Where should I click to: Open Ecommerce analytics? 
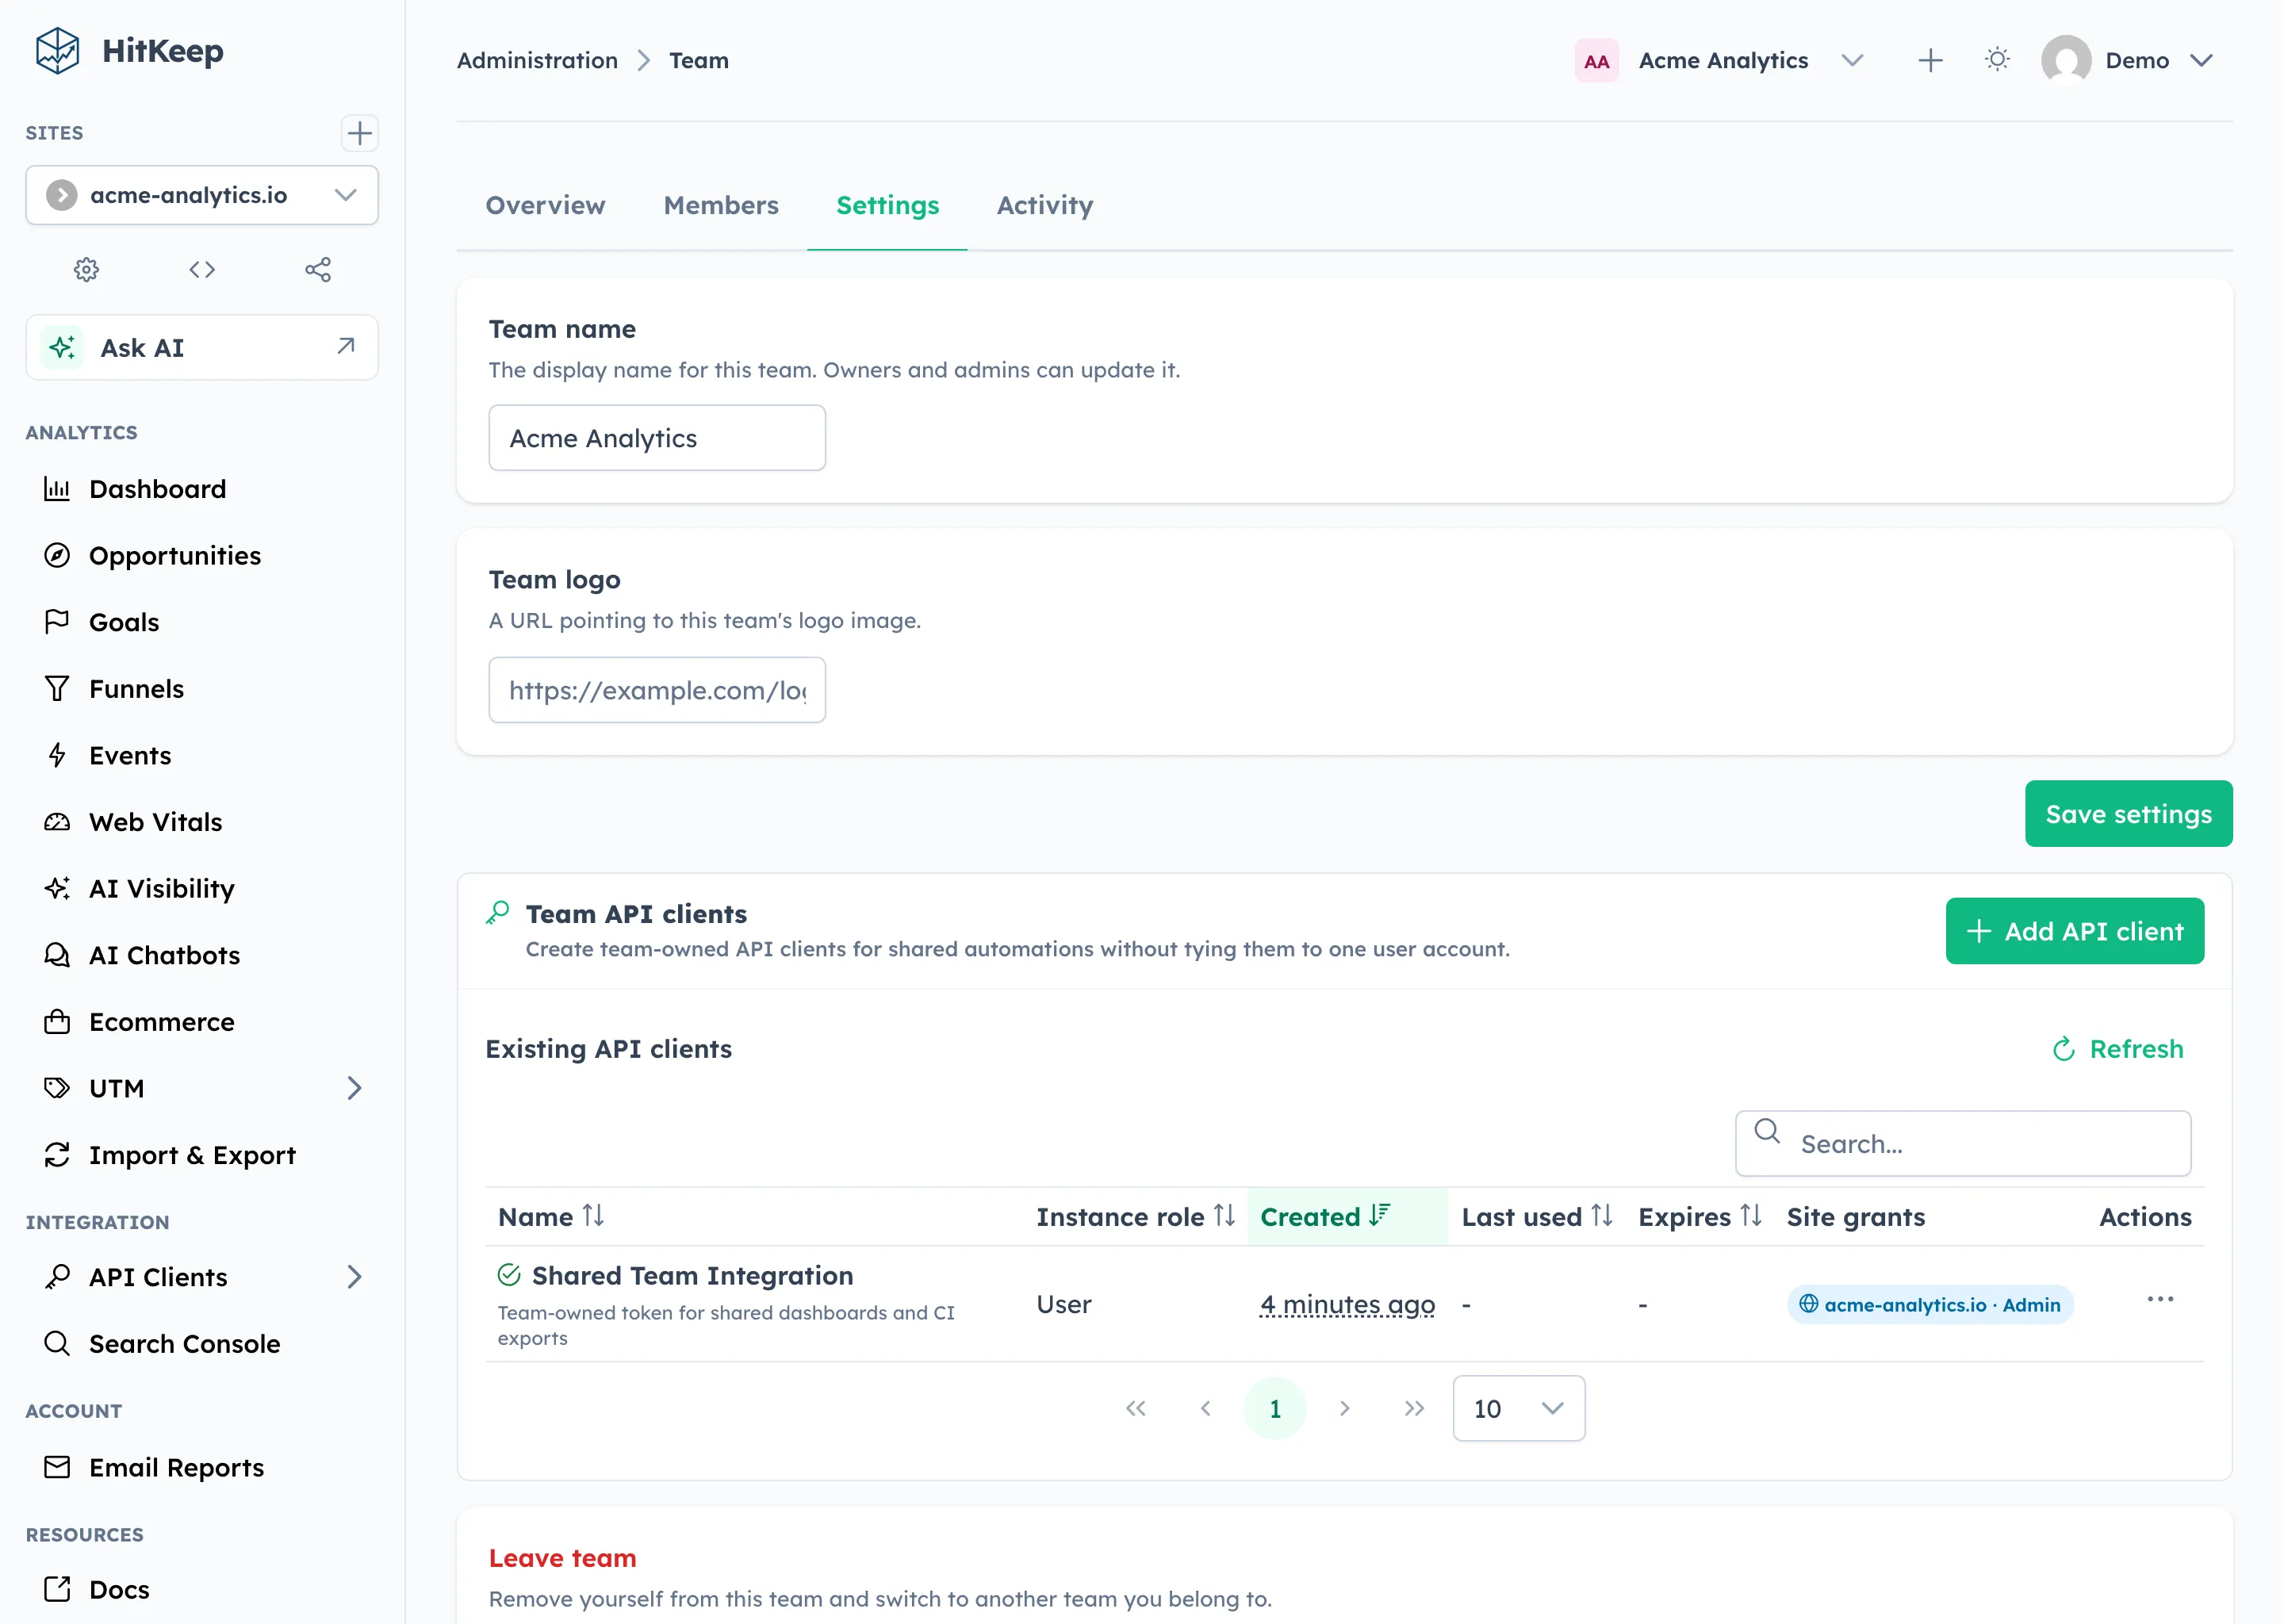(202, 1022)
